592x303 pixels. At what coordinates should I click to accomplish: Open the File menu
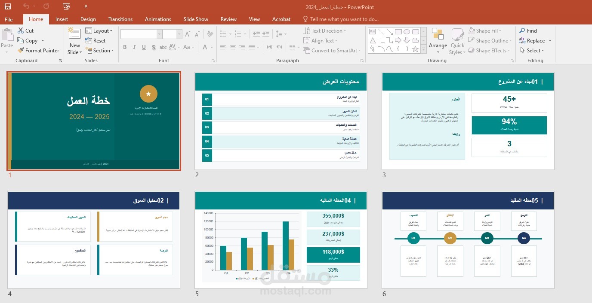pos(9,19)
